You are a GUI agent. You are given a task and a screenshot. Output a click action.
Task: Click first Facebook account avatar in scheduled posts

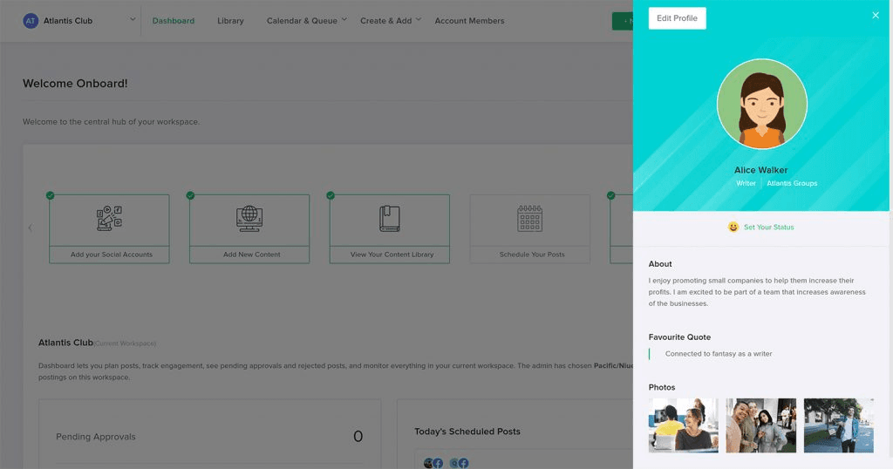pyautogui.click(x=433, y=463)
